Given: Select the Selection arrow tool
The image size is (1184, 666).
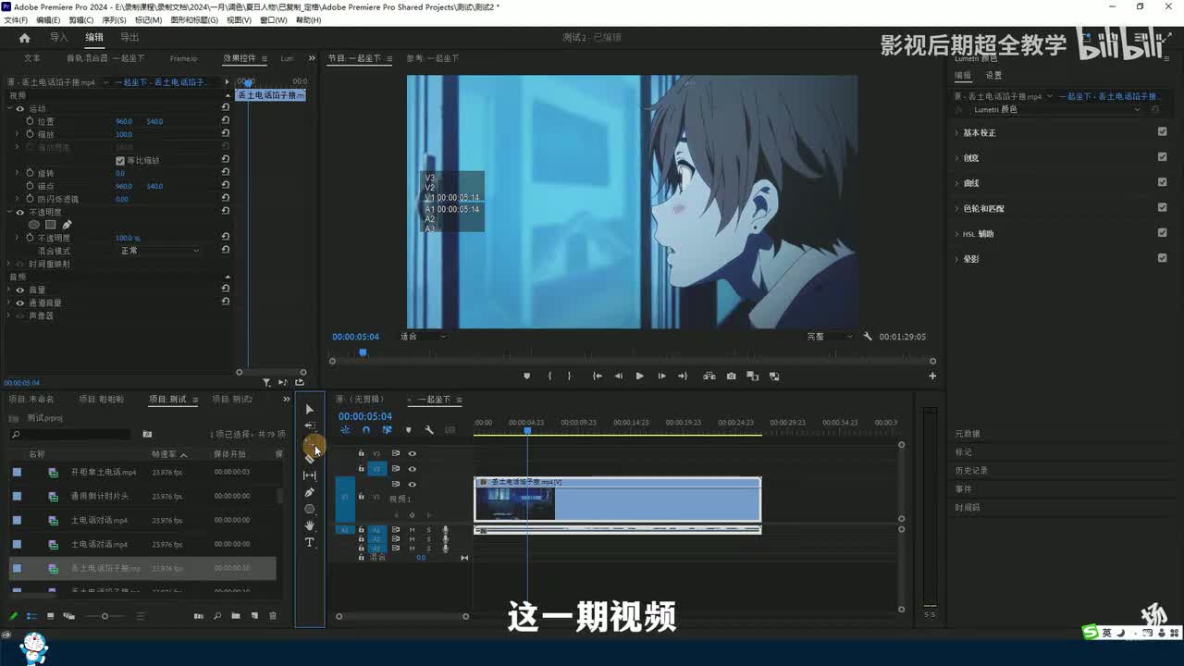Looking at the screenshot, I should click(309, 409).
